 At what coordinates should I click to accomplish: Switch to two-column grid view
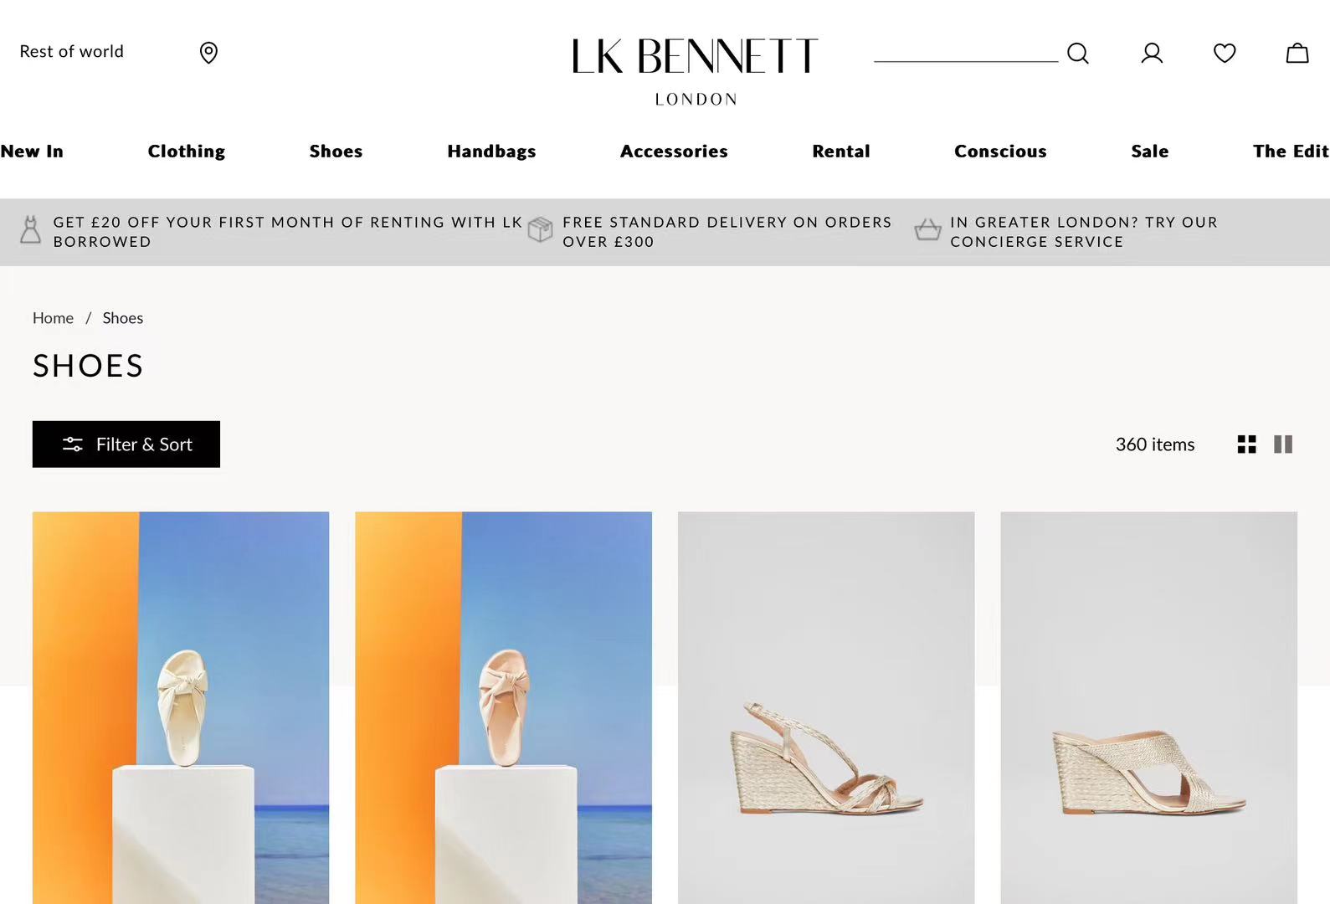1283,444
